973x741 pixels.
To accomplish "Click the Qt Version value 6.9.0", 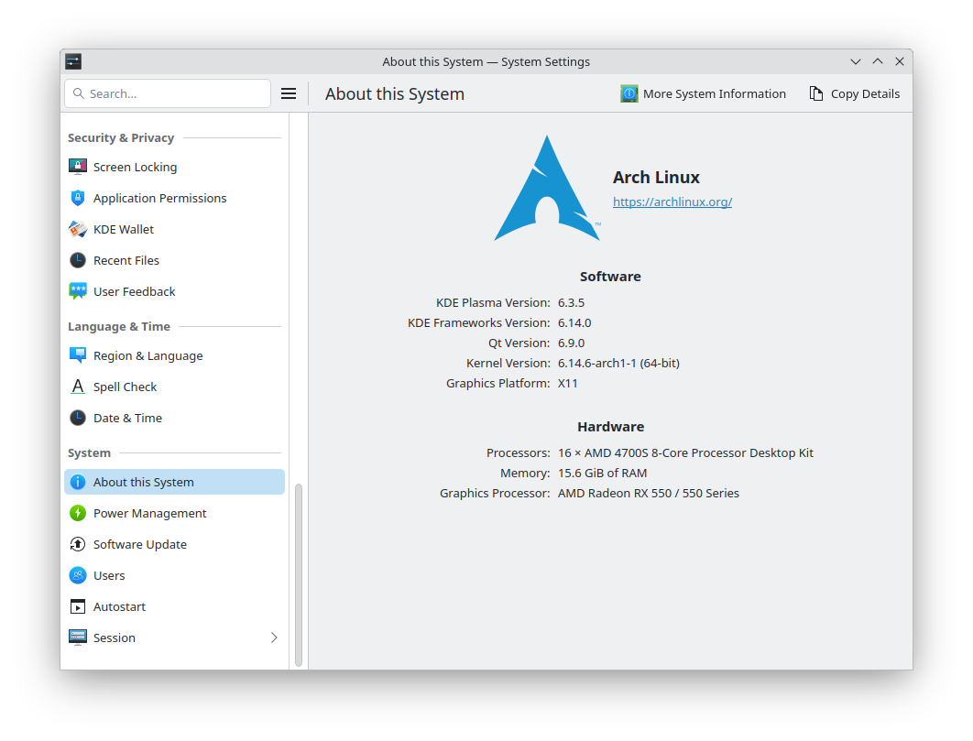I will coord(571,343).
